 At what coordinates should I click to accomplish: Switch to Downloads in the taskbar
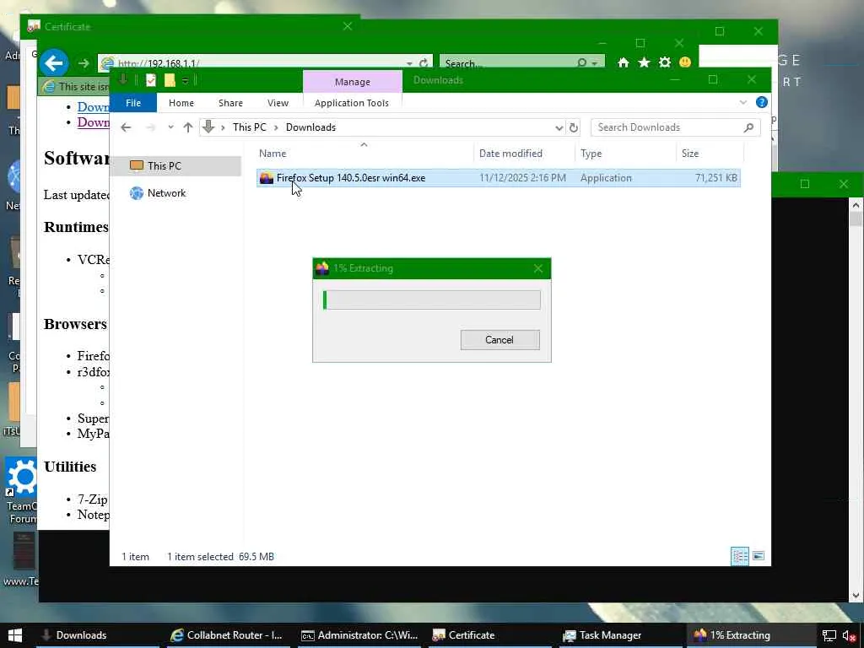coord(98,635)
